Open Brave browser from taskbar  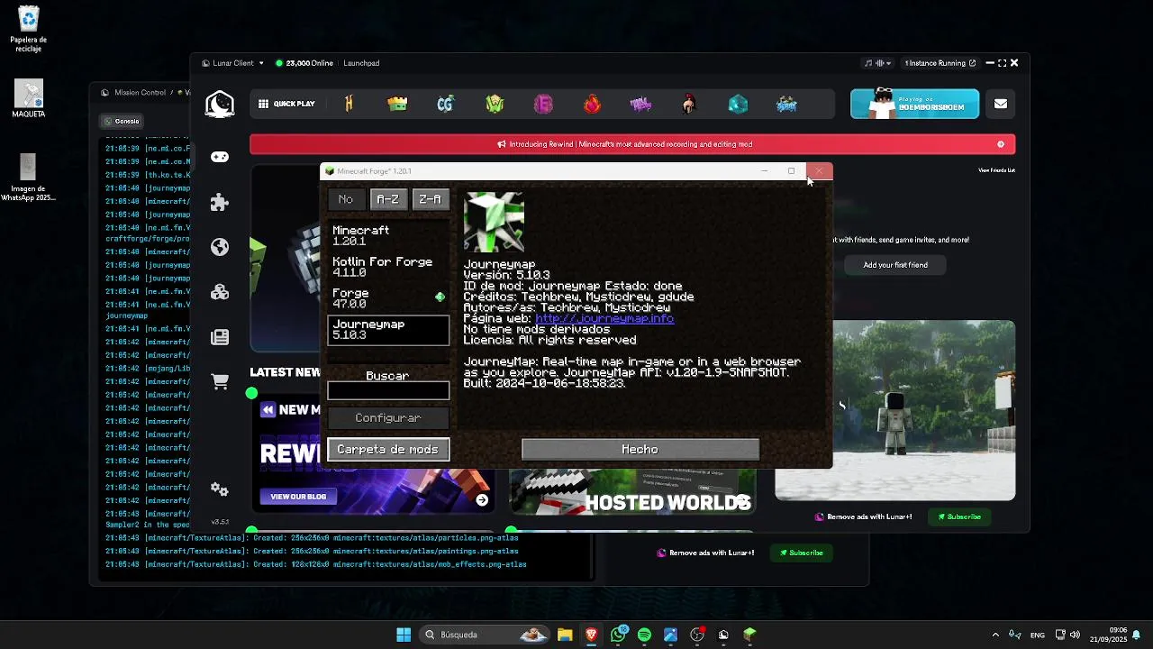pyautogui.click(x=591, y=635)
